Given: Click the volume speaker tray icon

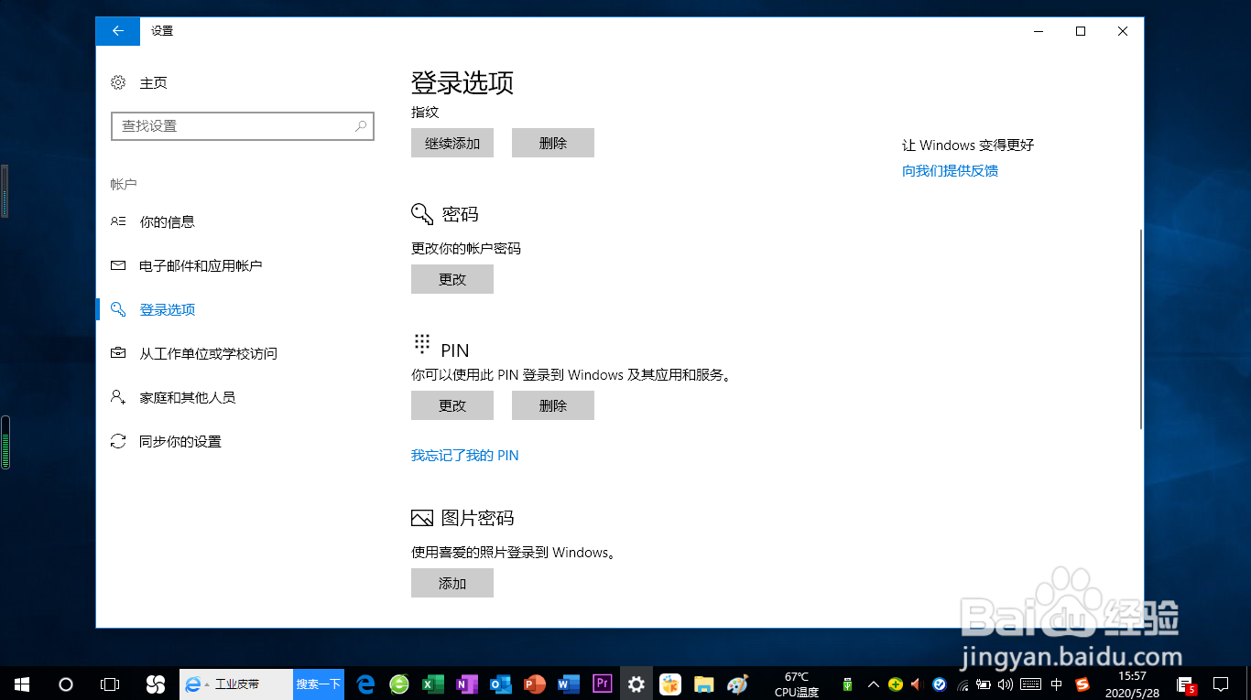Looking at the screenshot, I should [1005, 684].
